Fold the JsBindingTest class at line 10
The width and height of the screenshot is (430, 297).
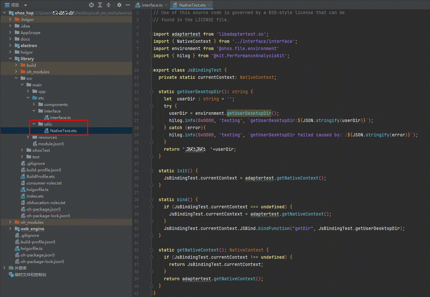pyautogui.click(x=152, y=70)
